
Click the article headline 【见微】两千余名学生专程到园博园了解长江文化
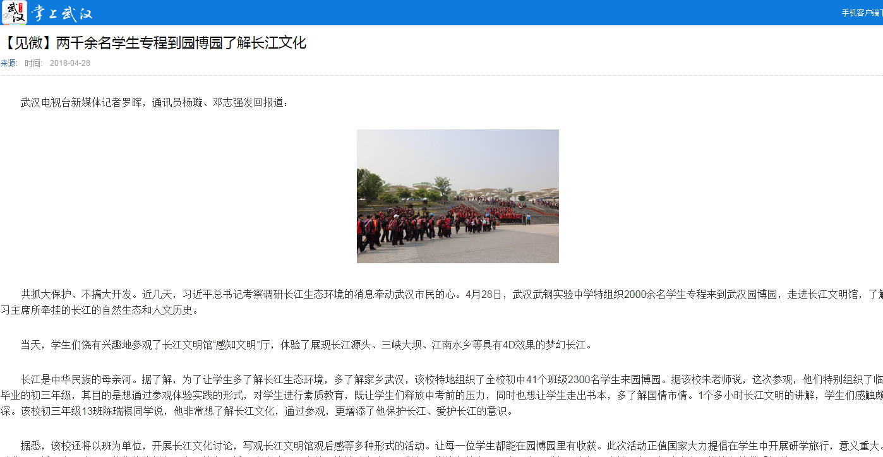click(x=153, y=43)
